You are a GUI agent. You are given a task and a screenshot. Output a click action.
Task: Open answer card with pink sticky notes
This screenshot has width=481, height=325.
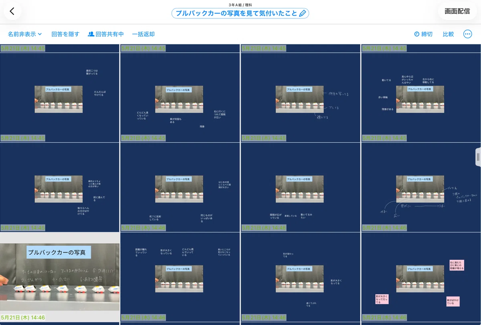421,277
